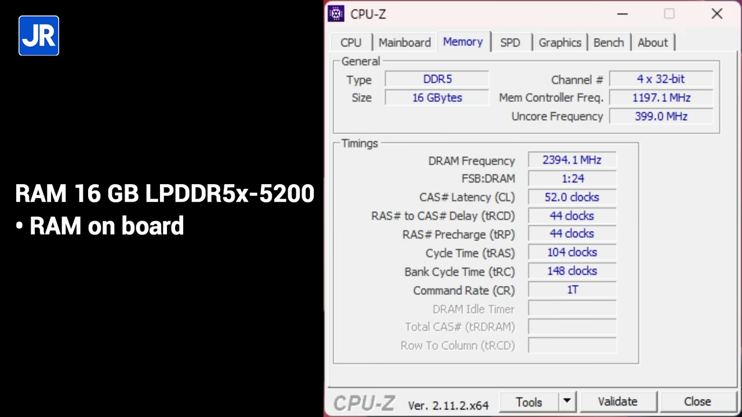This screenshot has width=742, height=417.
Task: Click the DRAM Frequency value field
Action: pos(572,160)
